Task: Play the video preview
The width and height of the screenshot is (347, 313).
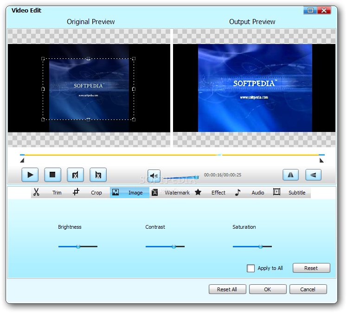Action: (x=30, y=175)
